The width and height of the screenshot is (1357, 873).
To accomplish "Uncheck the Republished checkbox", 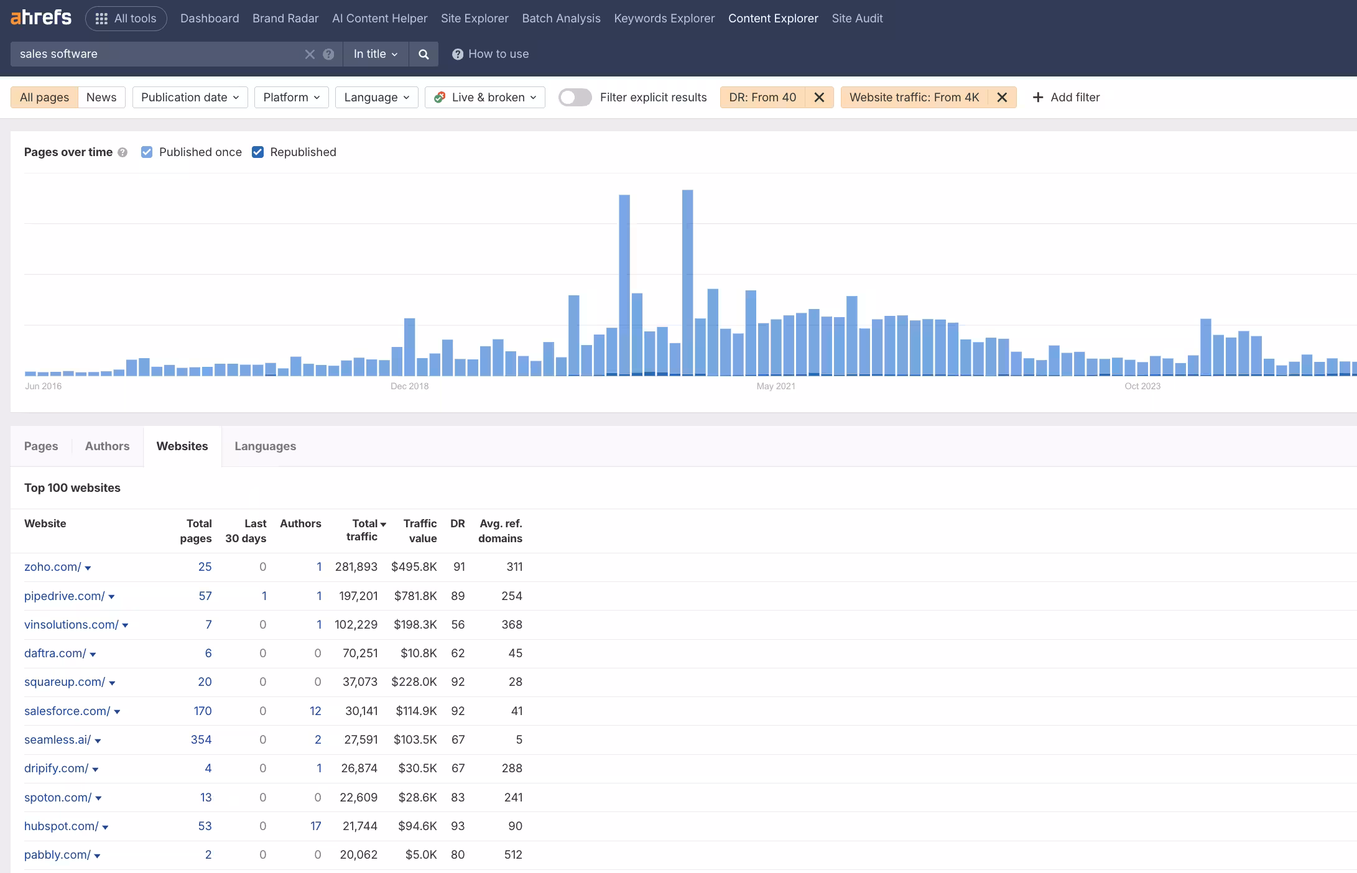I will click(x=258, y=152).
